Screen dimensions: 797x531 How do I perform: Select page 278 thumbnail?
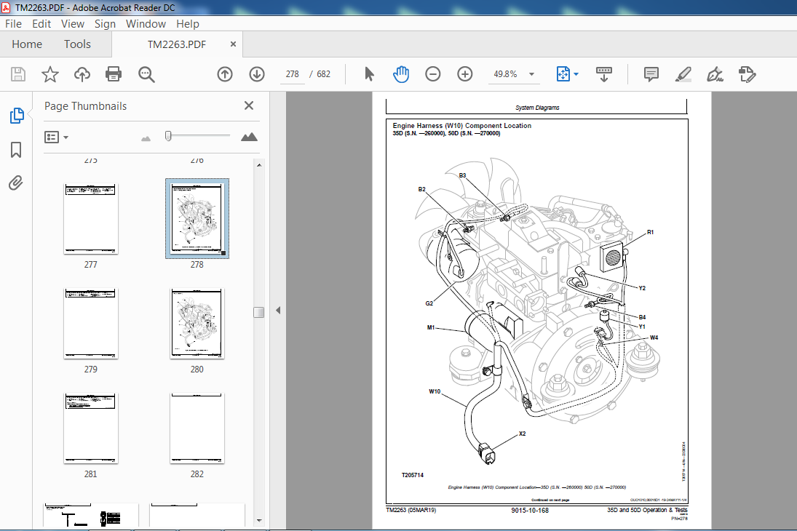197,218
